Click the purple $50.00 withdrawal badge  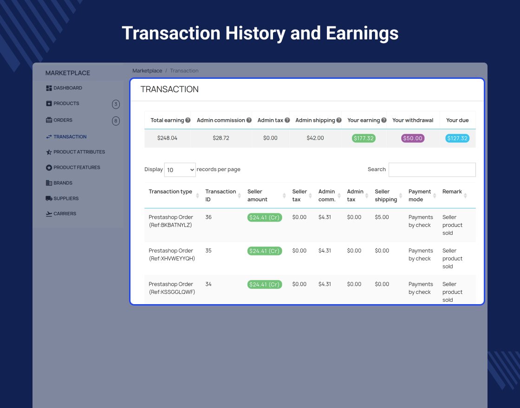coord(413,139)
